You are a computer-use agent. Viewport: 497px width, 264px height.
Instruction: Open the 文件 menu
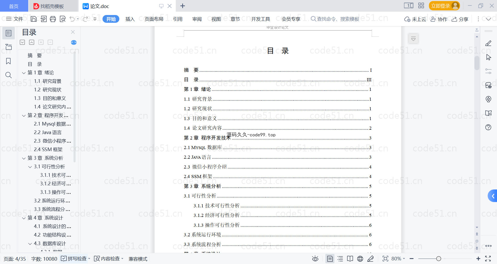14,19
